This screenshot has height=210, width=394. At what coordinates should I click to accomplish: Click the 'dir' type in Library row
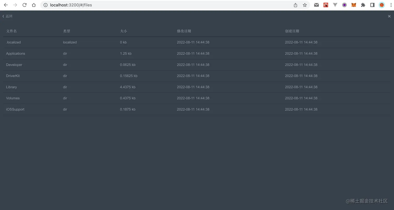pos(65,87)
